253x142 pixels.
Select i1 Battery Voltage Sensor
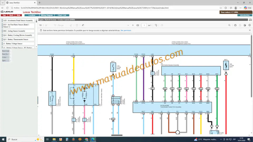click(x=18, y=44)
